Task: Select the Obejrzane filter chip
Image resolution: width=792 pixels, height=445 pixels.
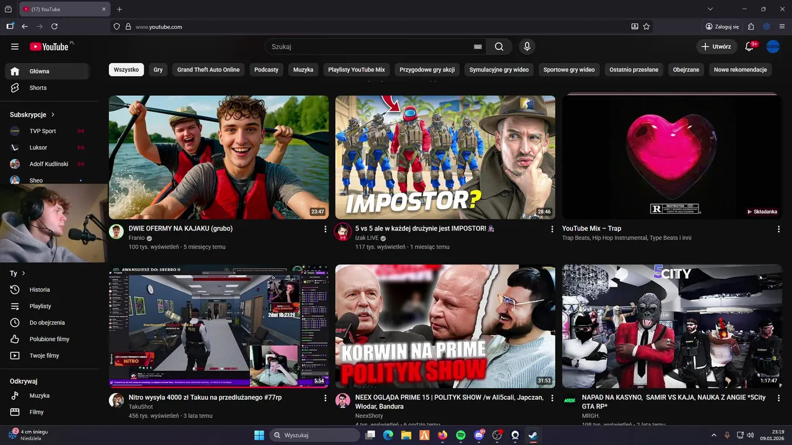Action: (686, 70)
